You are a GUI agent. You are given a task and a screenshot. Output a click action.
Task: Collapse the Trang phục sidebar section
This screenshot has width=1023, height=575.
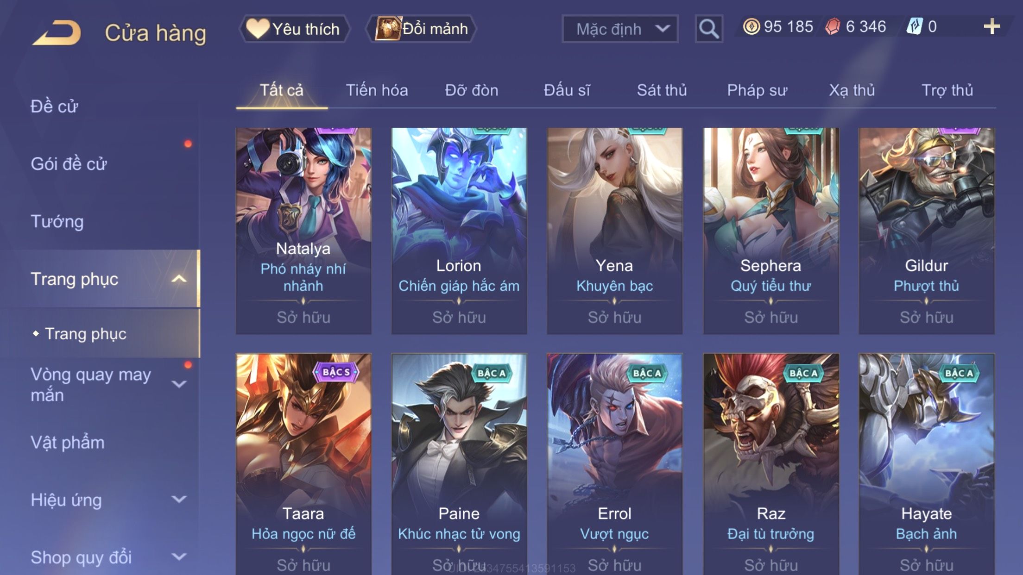pyautogui.click(x=179, y=279)
